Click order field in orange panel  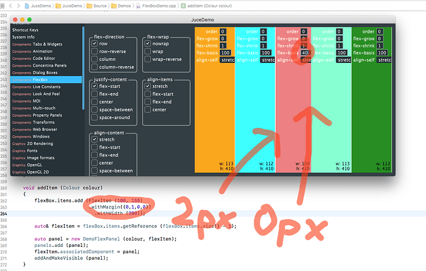coord(223,31)
